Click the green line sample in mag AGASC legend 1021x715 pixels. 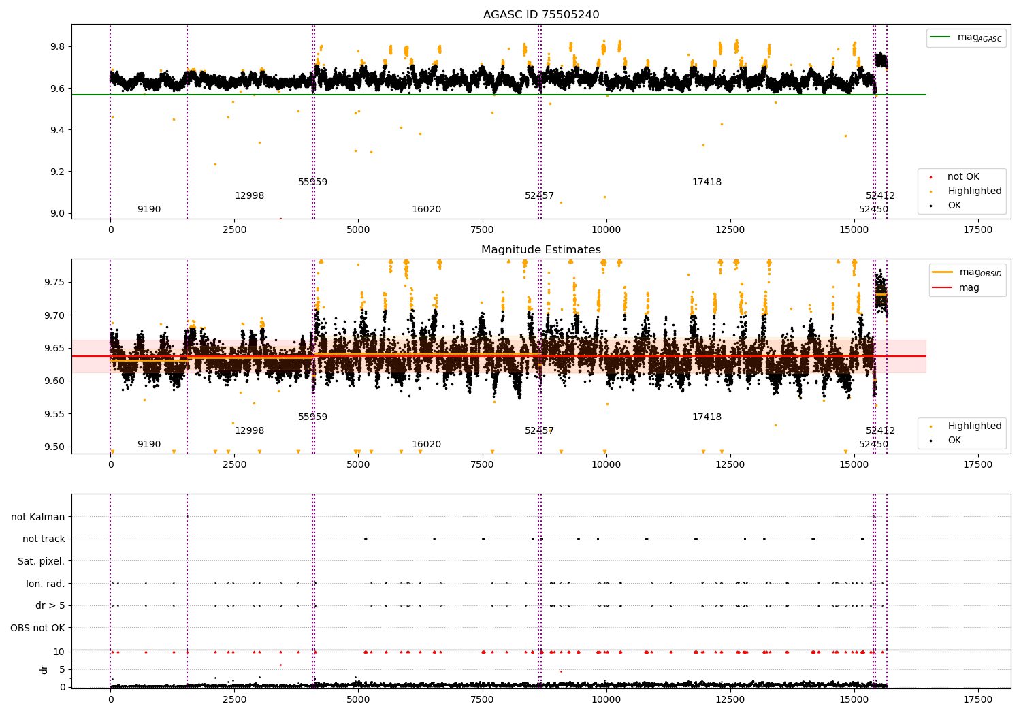point(940,37)
